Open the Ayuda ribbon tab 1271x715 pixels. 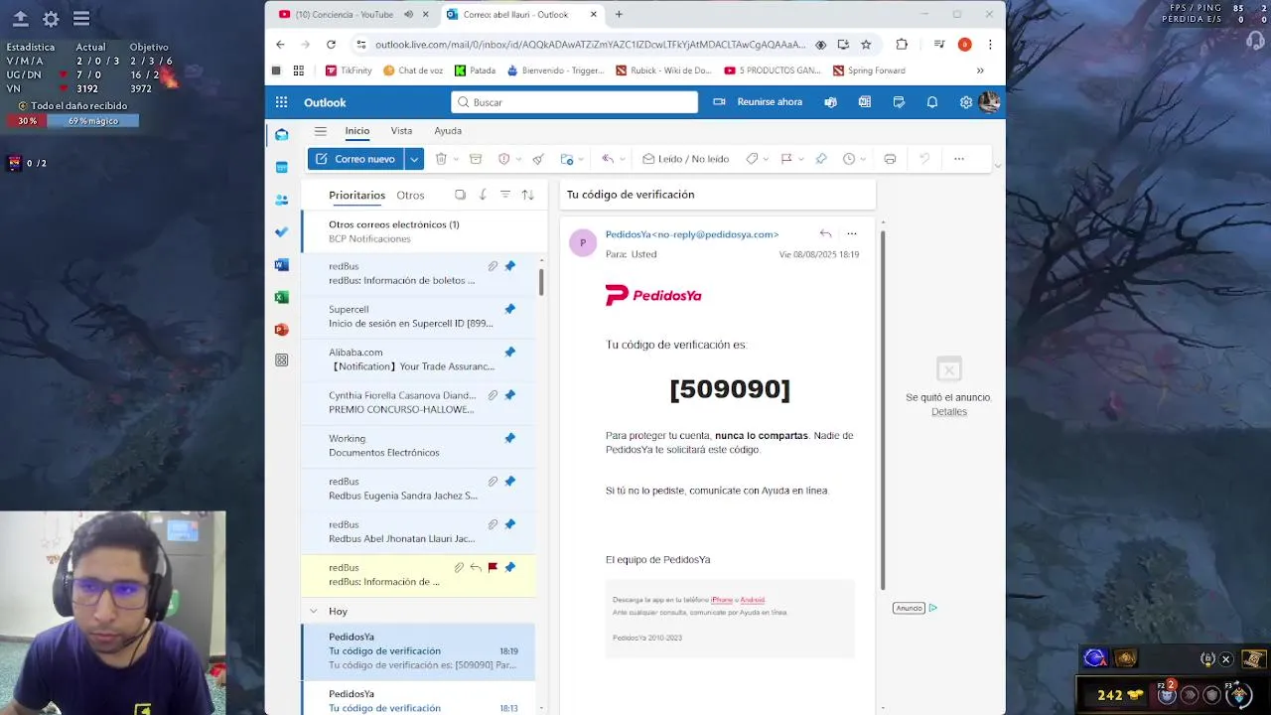448,131
